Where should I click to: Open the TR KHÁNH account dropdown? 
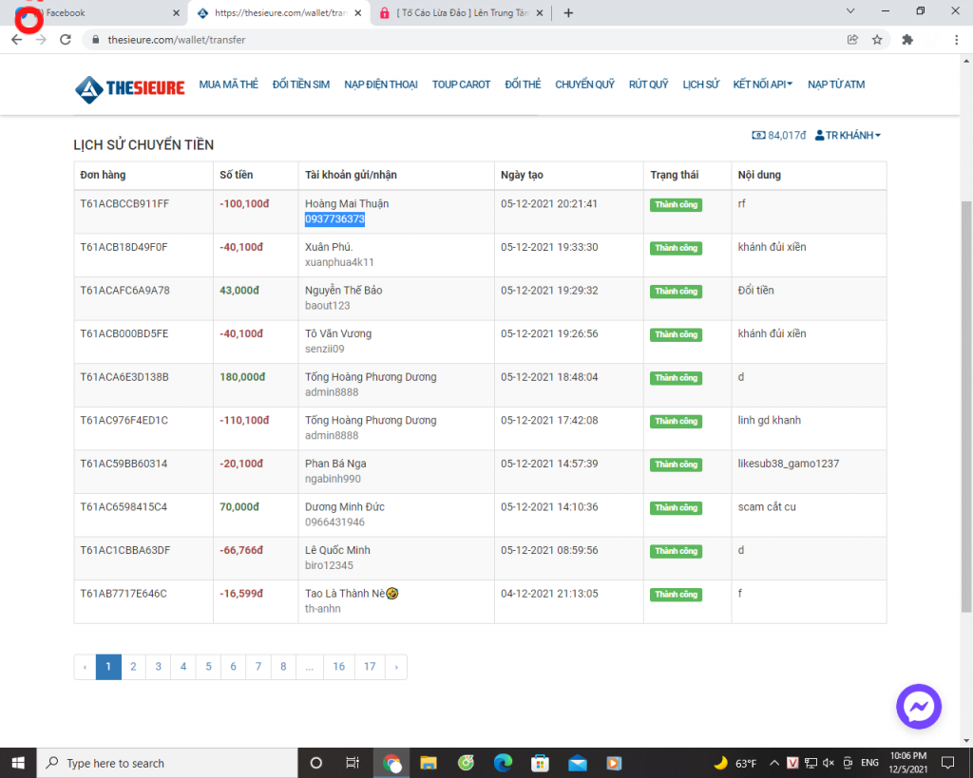(x=848, y=135)
